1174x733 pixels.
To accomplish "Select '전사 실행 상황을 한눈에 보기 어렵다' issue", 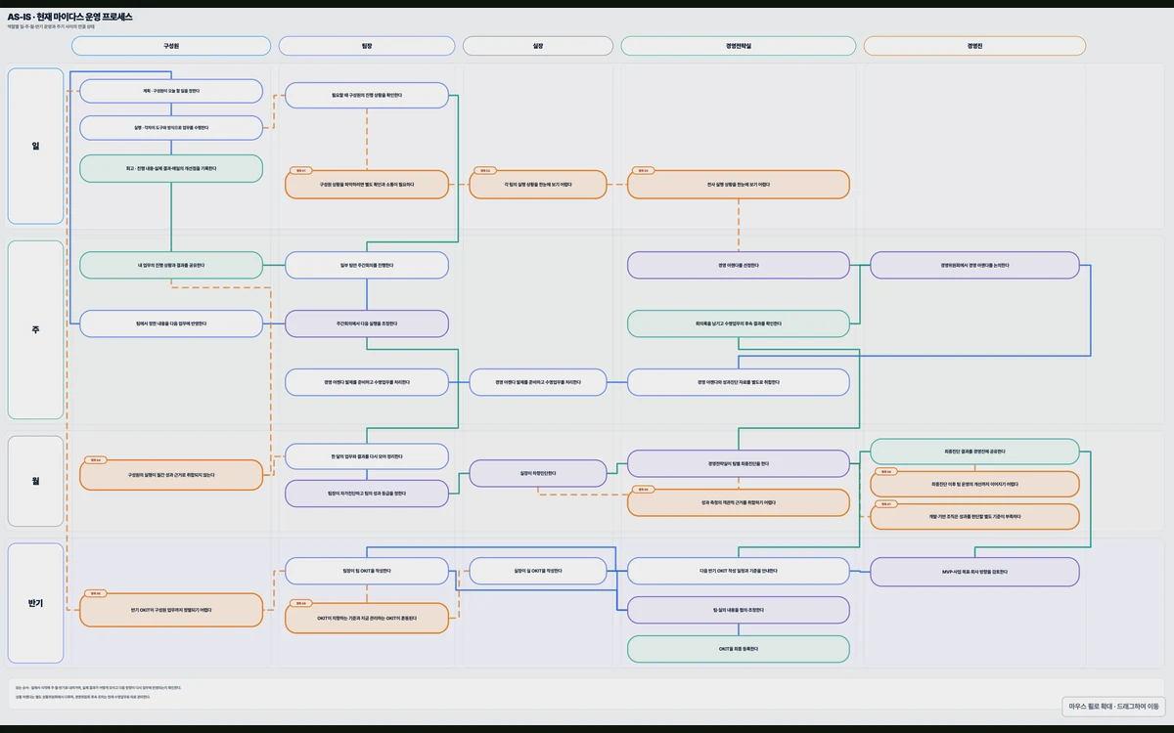I will (x=739, y=184).
